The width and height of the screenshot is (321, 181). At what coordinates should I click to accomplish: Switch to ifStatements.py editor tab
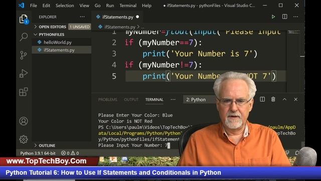coord(117,17)
